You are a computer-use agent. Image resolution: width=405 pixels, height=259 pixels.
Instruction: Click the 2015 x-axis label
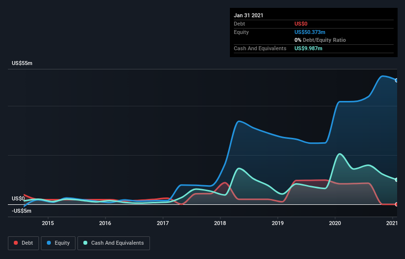pos(48,223)
